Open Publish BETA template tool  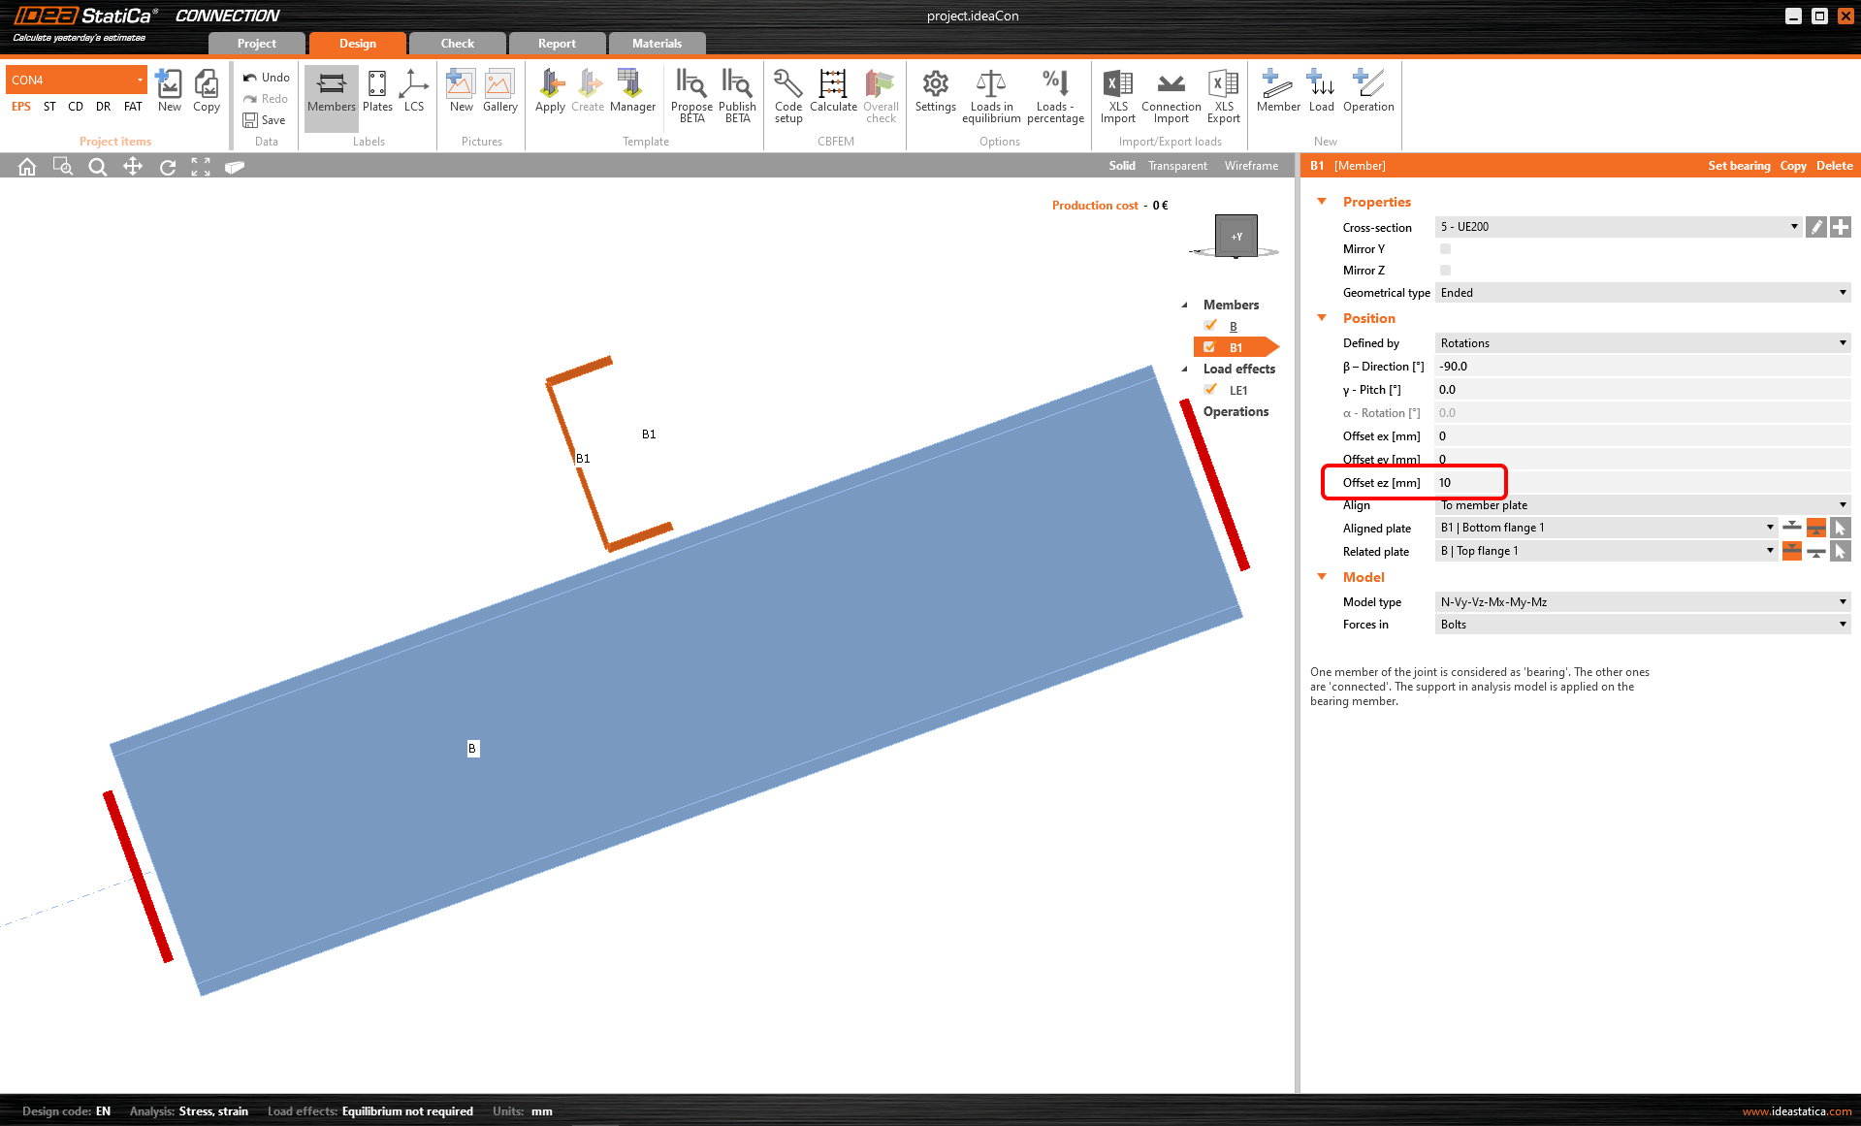tap(737, 96)
